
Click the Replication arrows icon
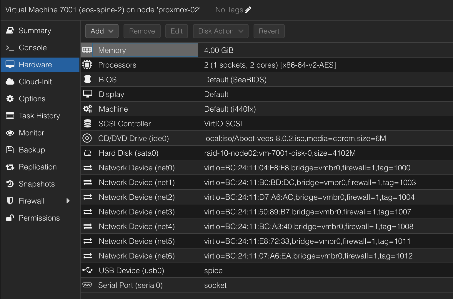(10, 167)
